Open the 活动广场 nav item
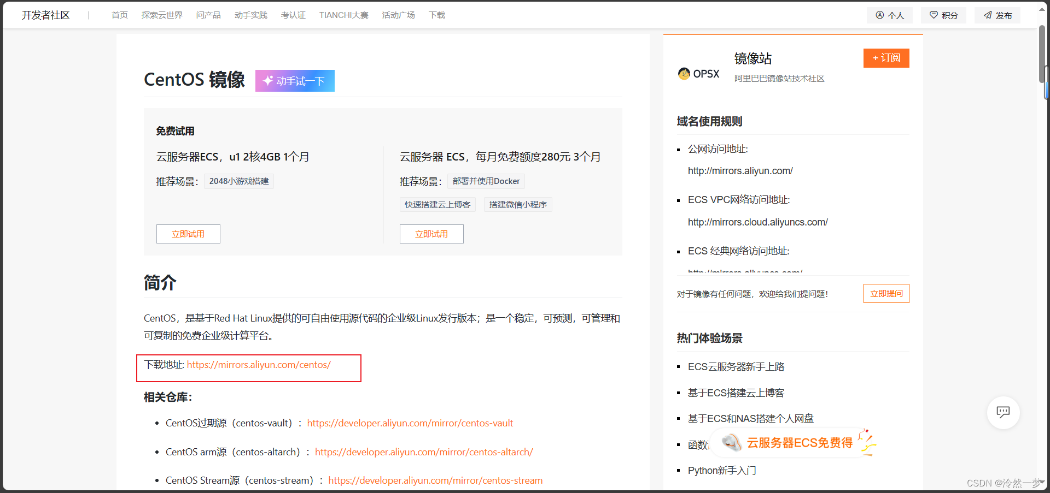Viewport: 1050px width, 493px height. (399, 15)
